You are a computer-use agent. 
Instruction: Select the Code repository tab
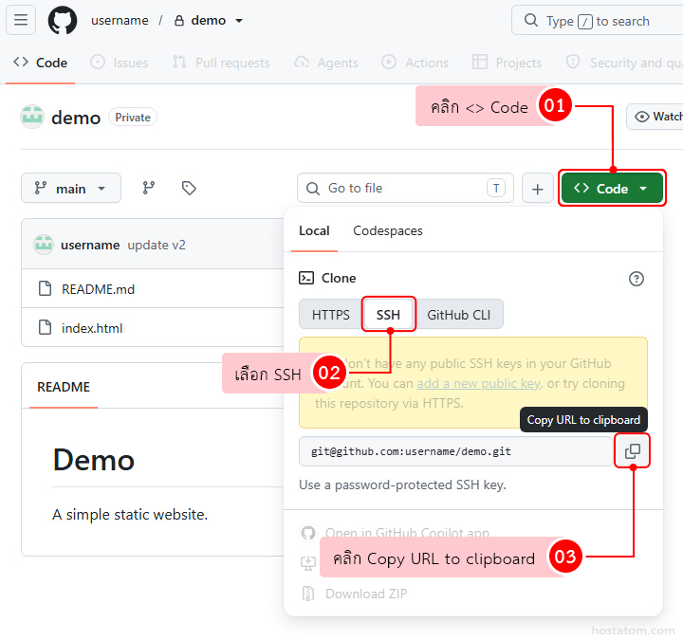click(x=40, y=63)
